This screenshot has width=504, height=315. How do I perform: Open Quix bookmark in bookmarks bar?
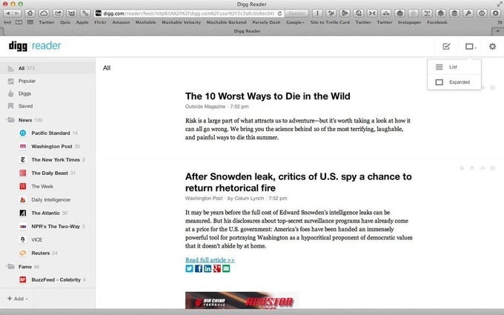click(x=65, y=22)
